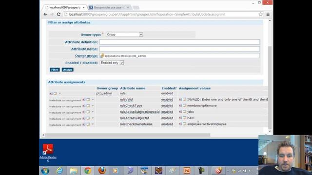Switch to Grouper rules use case tab
The width and height of the screenshot is (312, 175).
109,8
